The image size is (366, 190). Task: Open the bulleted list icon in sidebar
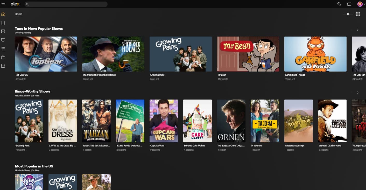3,48
